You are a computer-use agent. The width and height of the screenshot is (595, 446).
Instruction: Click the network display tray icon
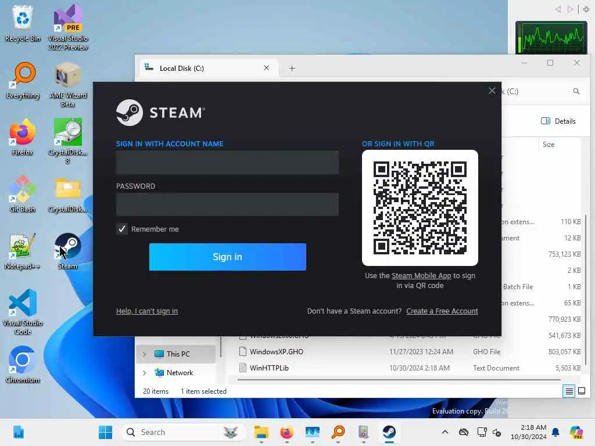pyautogui.click(x=482, y=432)
